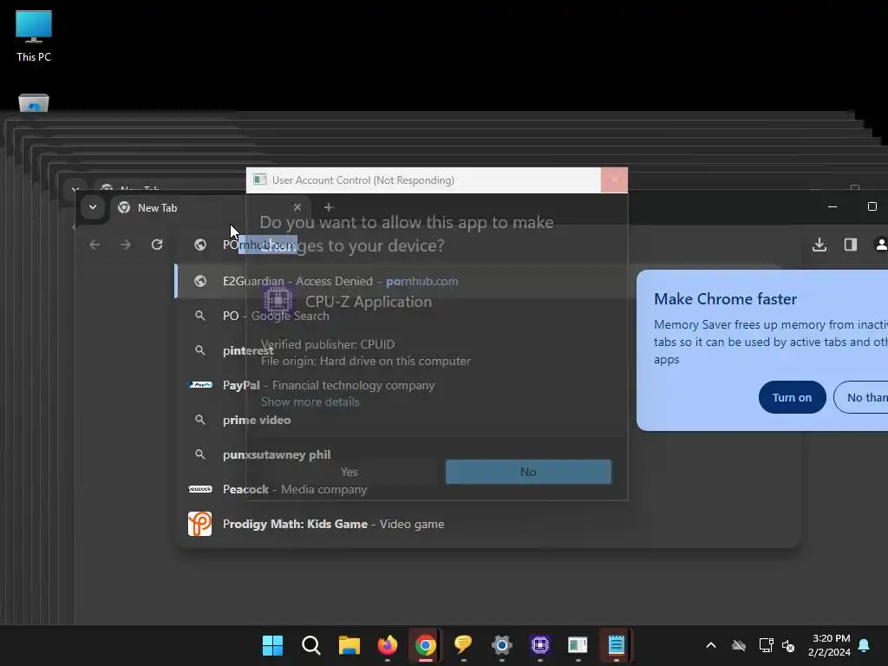Click the CPU-Z application icon in UAC dialog

tap(278, 301)
